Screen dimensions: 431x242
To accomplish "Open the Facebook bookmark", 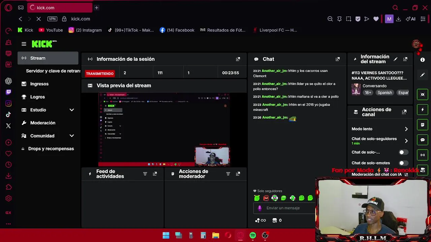I will (177, 30).
